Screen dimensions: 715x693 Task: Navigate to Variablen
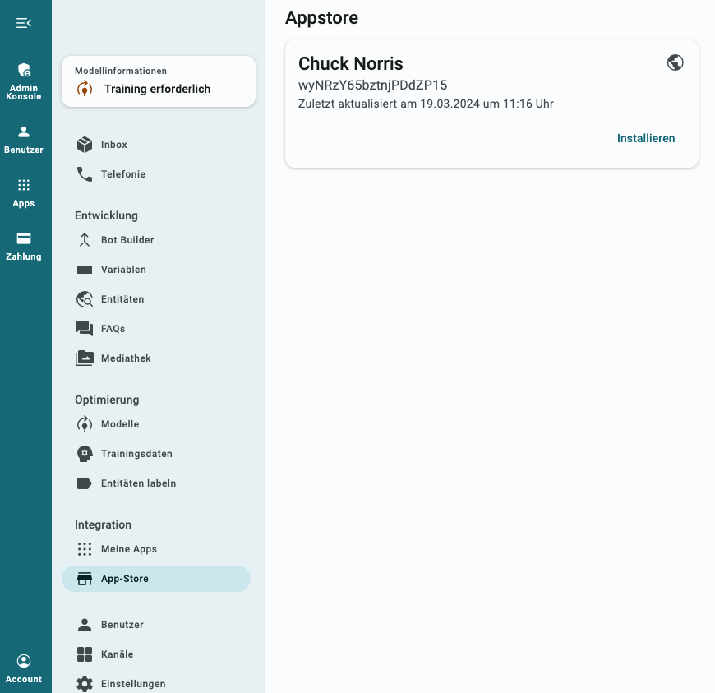(x=156, y=270)
